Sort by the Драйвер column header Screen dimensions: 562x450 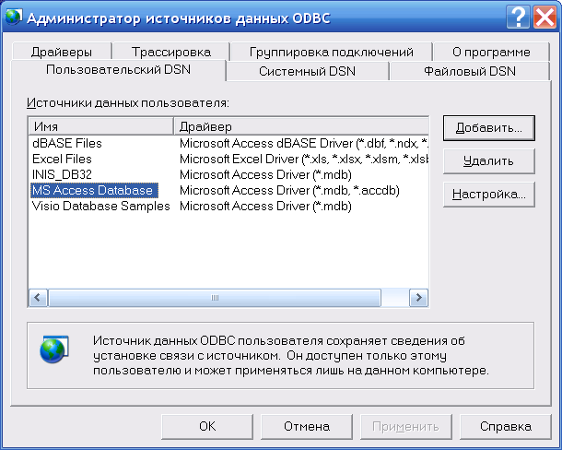pyautogui.click(x=301, y=126)
